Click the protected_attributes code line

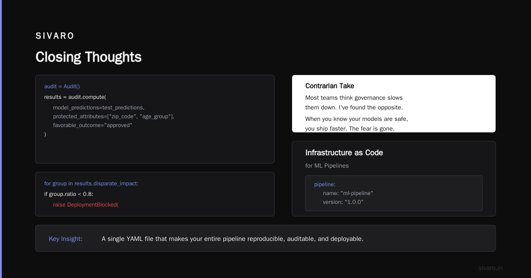pos(114,116)
